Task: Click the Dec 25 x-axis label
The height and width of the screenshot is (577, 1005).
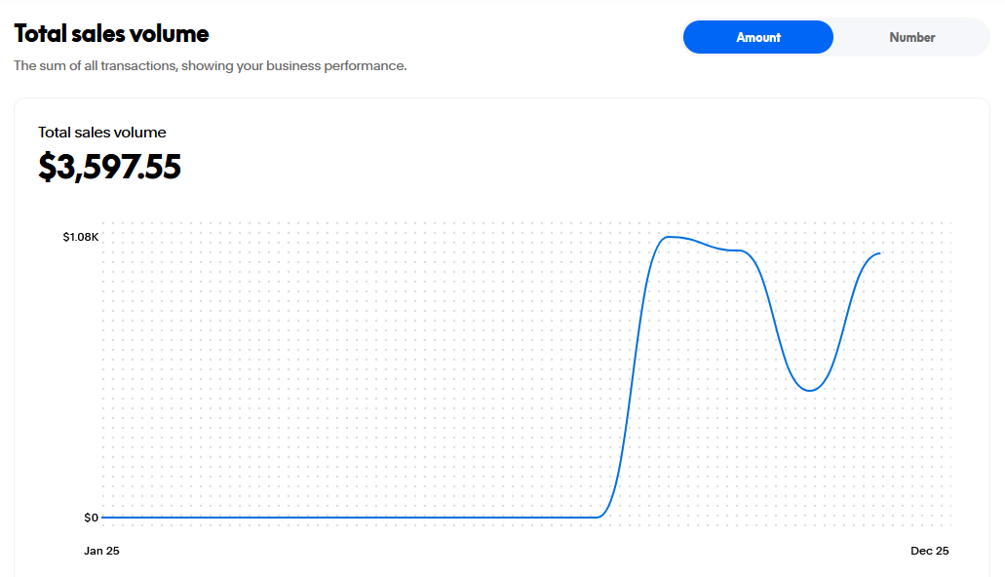Action: click(x=929, y=551)
